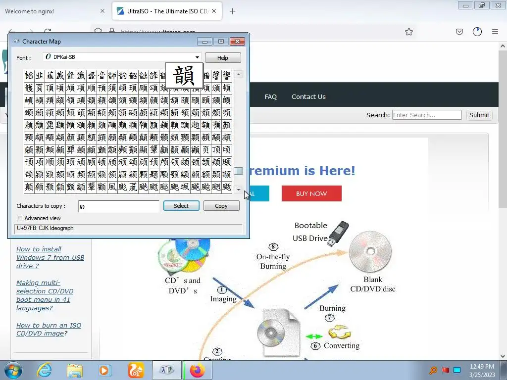507x380 pixels.
Task: Click the character grid scrollbar thumb
Action: [238, 171]
